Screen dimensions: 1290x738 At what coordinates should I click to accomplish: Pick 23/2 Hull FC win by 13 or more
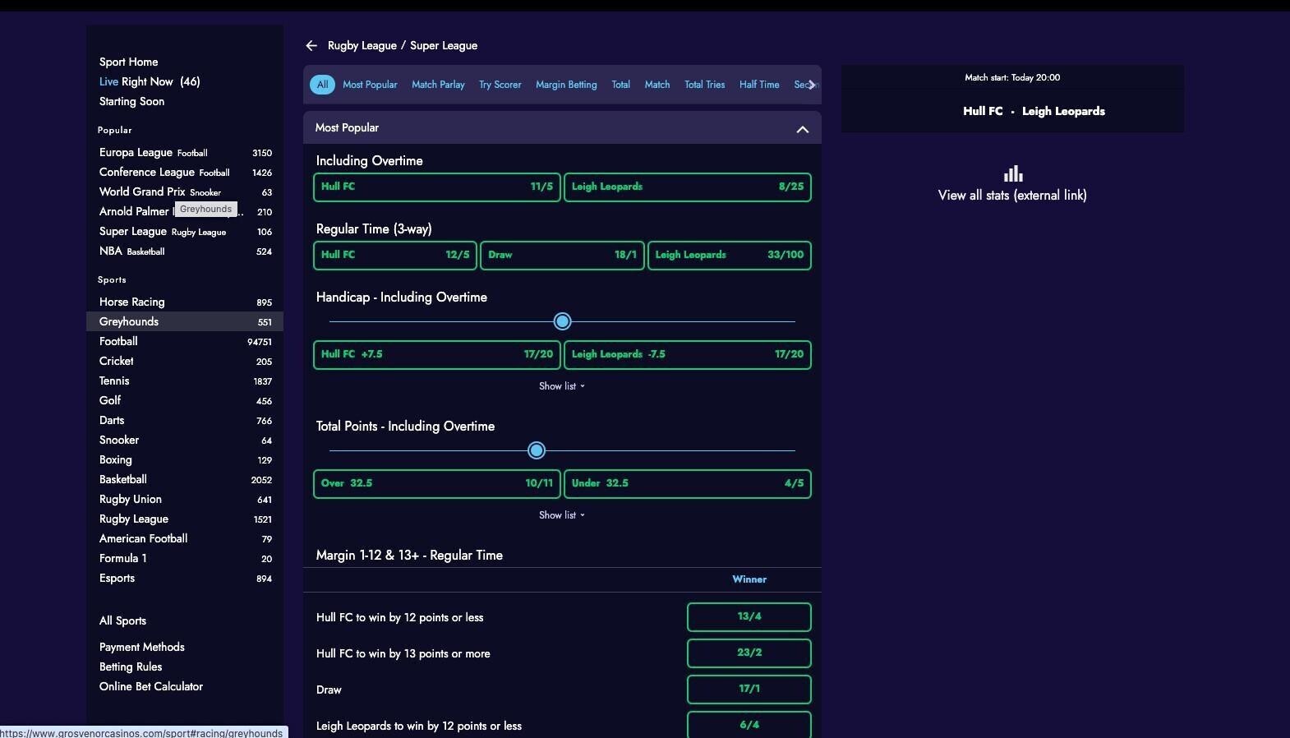point(749,653)
